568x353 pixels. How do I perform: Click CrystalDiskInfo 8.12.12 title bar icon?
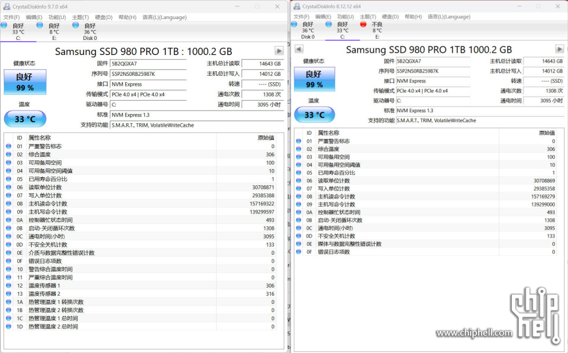click(x=297, y=6)
